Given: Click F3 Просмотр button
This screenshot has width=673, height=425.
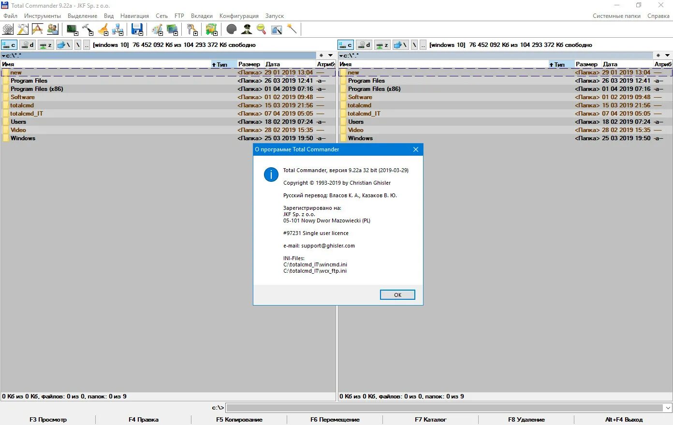Looking at the screenshot, I should (x=48, y=420).
